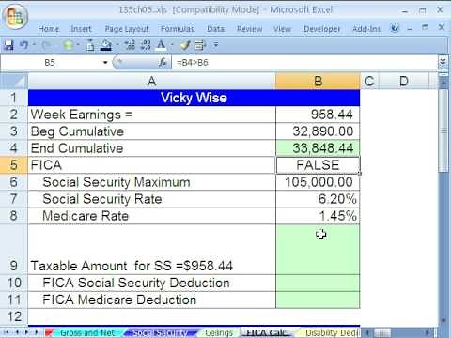The height and width of the screenshot is (338, 451).
Task: Go to next sheet tab navigation arrow
Action: pyautogui.click(x=26, y=332)
